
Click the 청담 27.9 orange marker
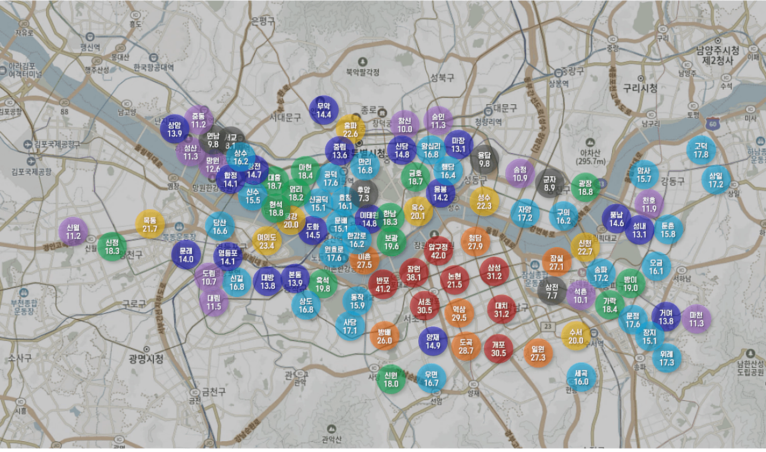[475, 242]
